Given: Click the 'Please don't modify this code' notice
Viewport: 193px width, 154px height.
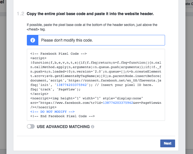Looking at the screenshot, I should pyautogui.click(x=67, y=40).
